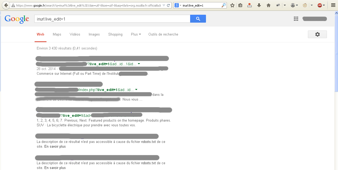Click the toolbar icon with the red badge

250,5
